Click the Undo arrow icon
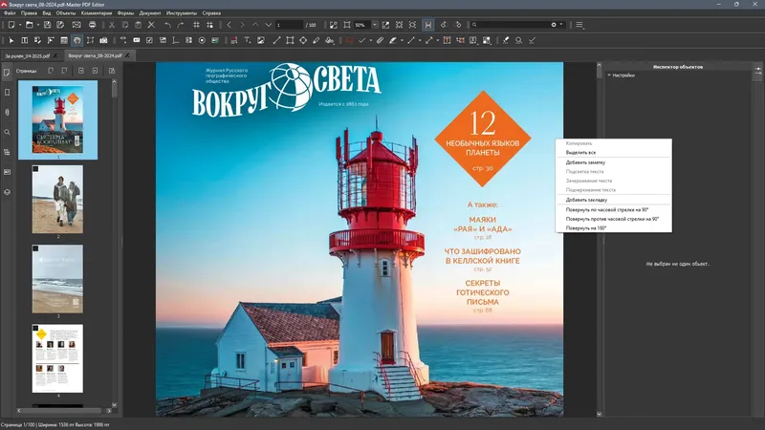Viewport: 765px width, 430px height. pyautogui.click(x=168, y=24)
